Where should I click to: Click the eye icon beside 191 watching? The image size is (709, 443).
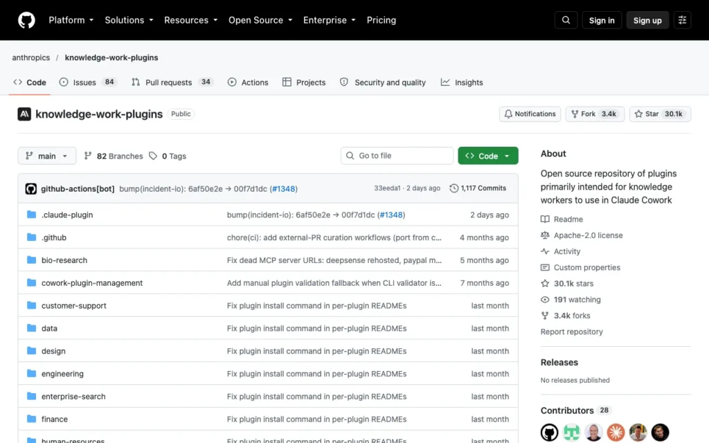coord(545,300)
